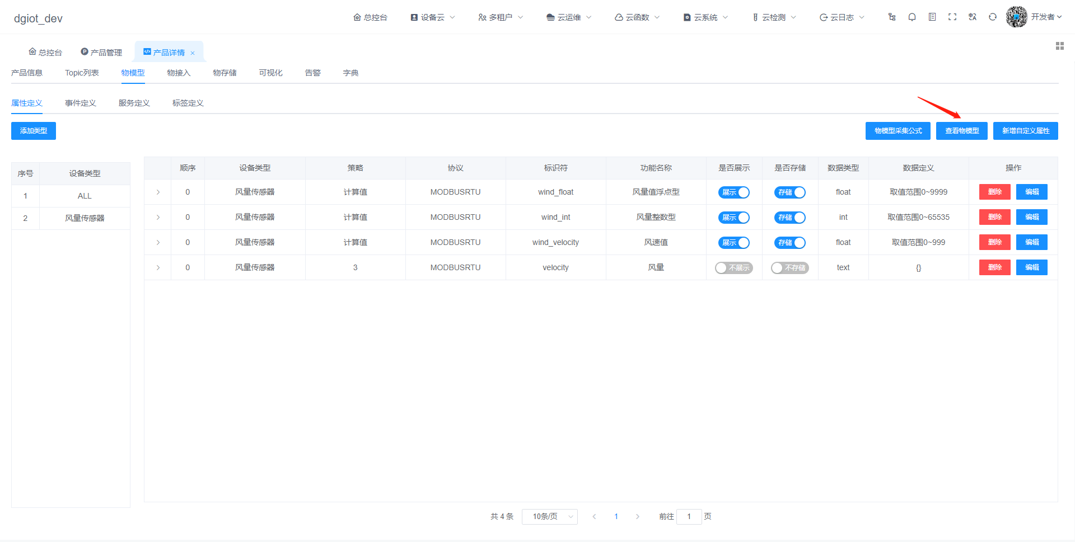Click page number 1 in pagination
Image resolution: width=1075 pixels, height=542 pixels.
pyautogui.click(x=616, y=516)
